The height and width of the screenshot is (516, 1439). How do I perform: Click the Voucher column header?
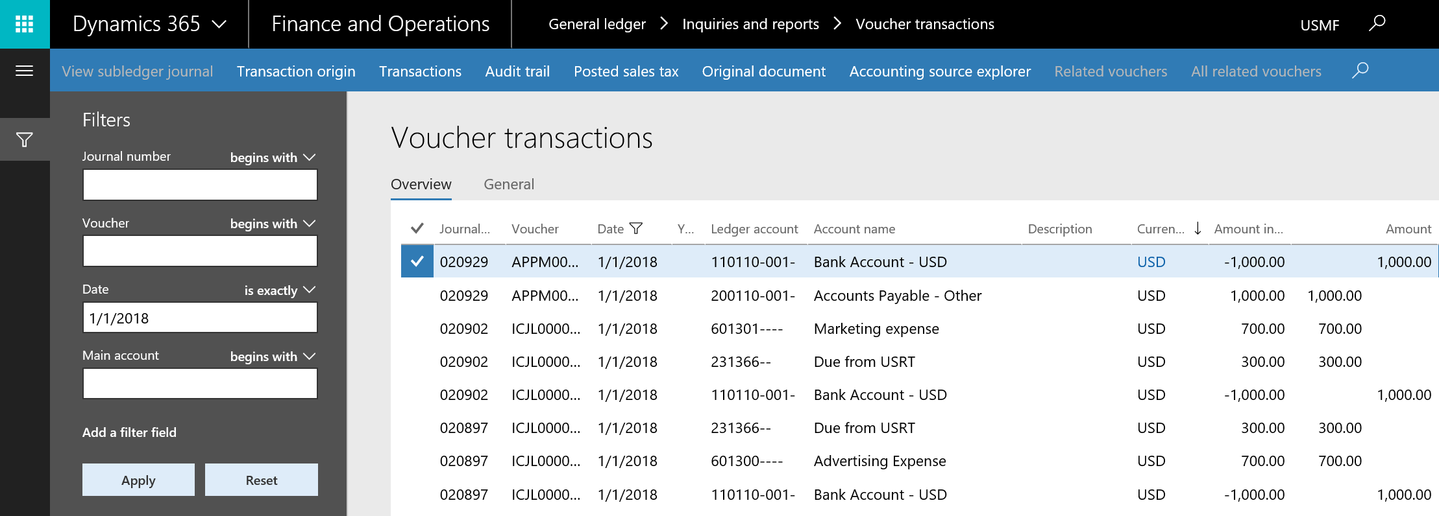click(x=535, y=228)
